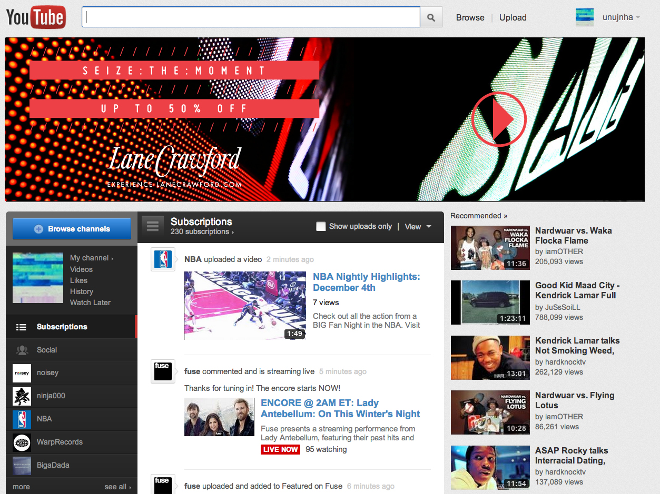
Task: Click the LIVE NOW badge
Action: coord(280,449)
